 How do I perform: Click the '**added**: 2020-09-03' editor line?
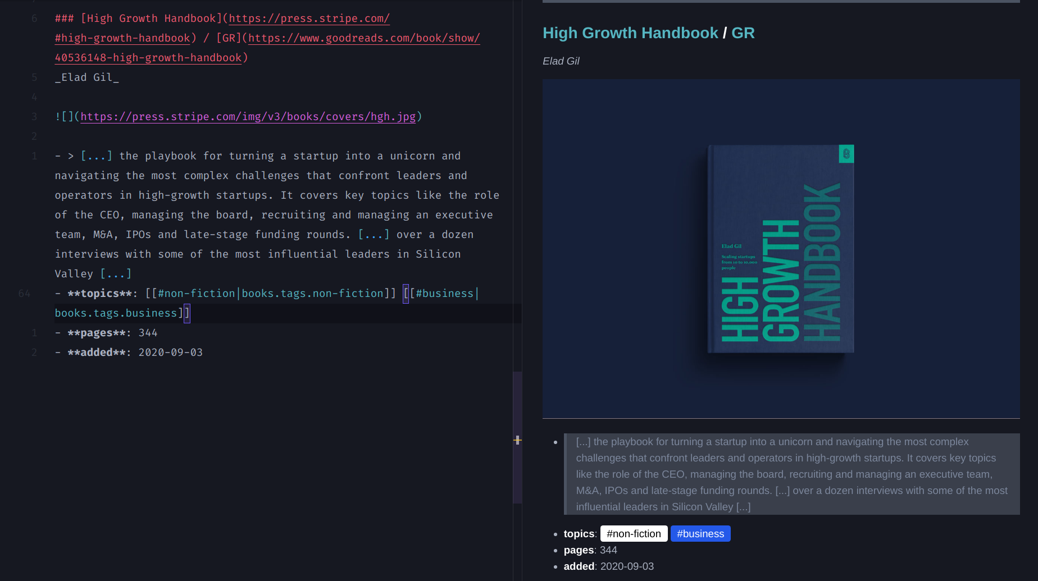point(129,353)
